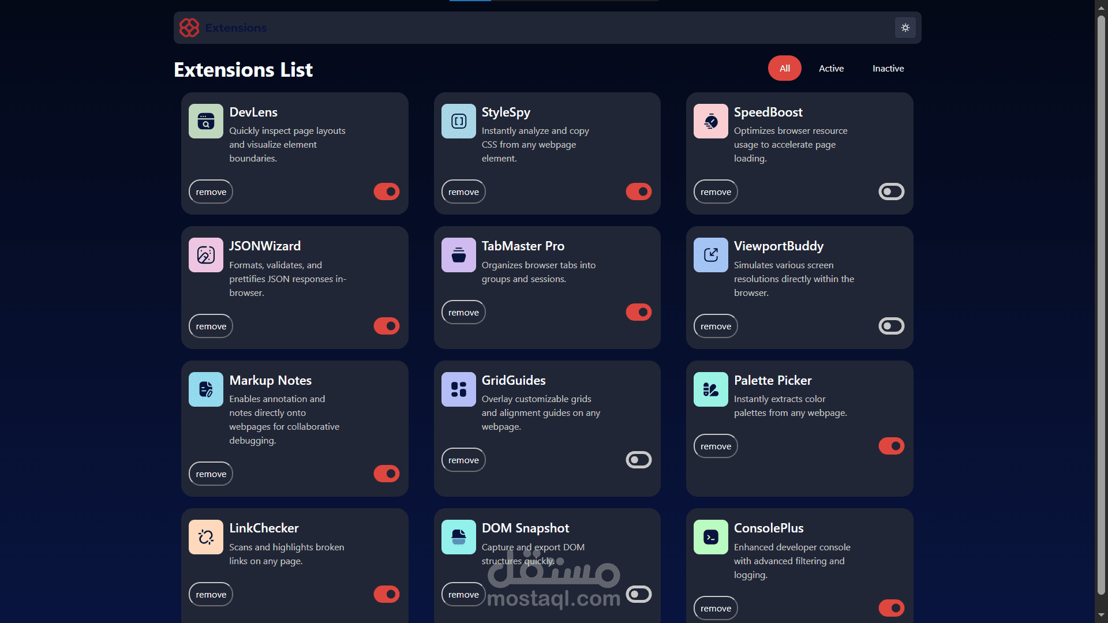1108x623 pixels.
Task: Disable the DevLens toggle switch
Action: point(386,192)
